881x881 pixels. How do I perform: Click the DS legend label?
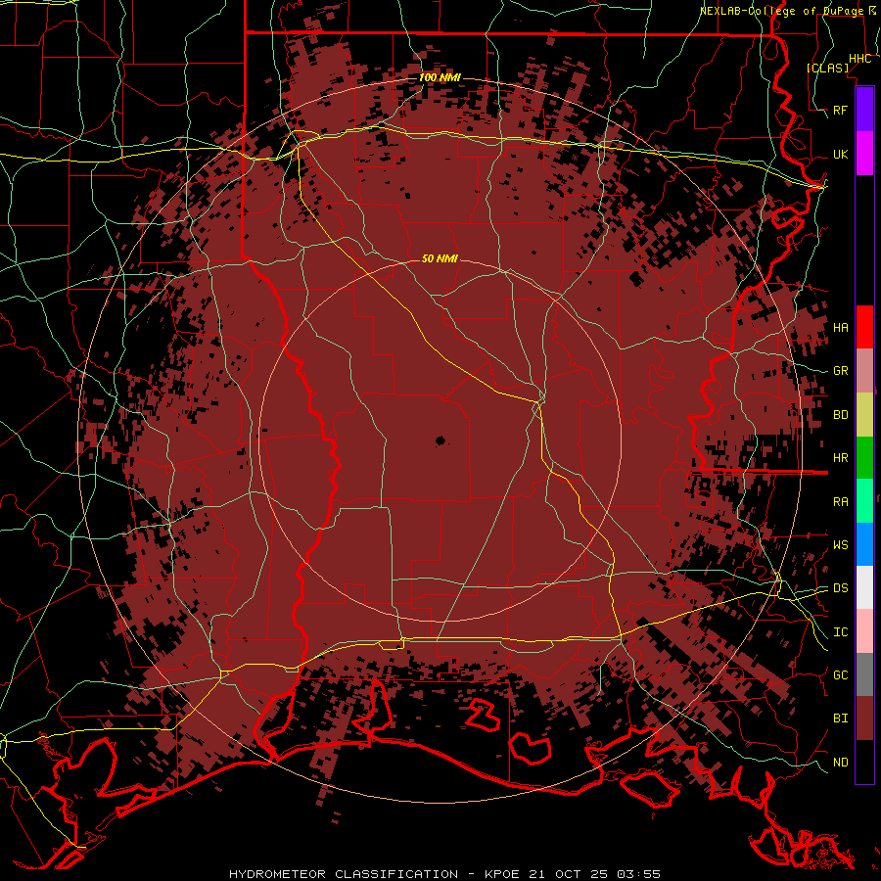point(841,588)
